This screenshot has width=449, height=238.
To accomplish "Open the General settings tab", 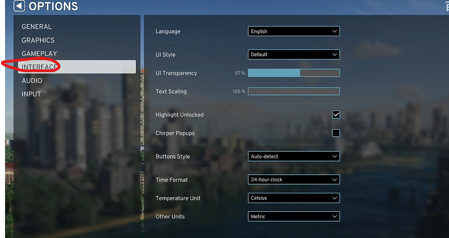I will click(37, 27).
